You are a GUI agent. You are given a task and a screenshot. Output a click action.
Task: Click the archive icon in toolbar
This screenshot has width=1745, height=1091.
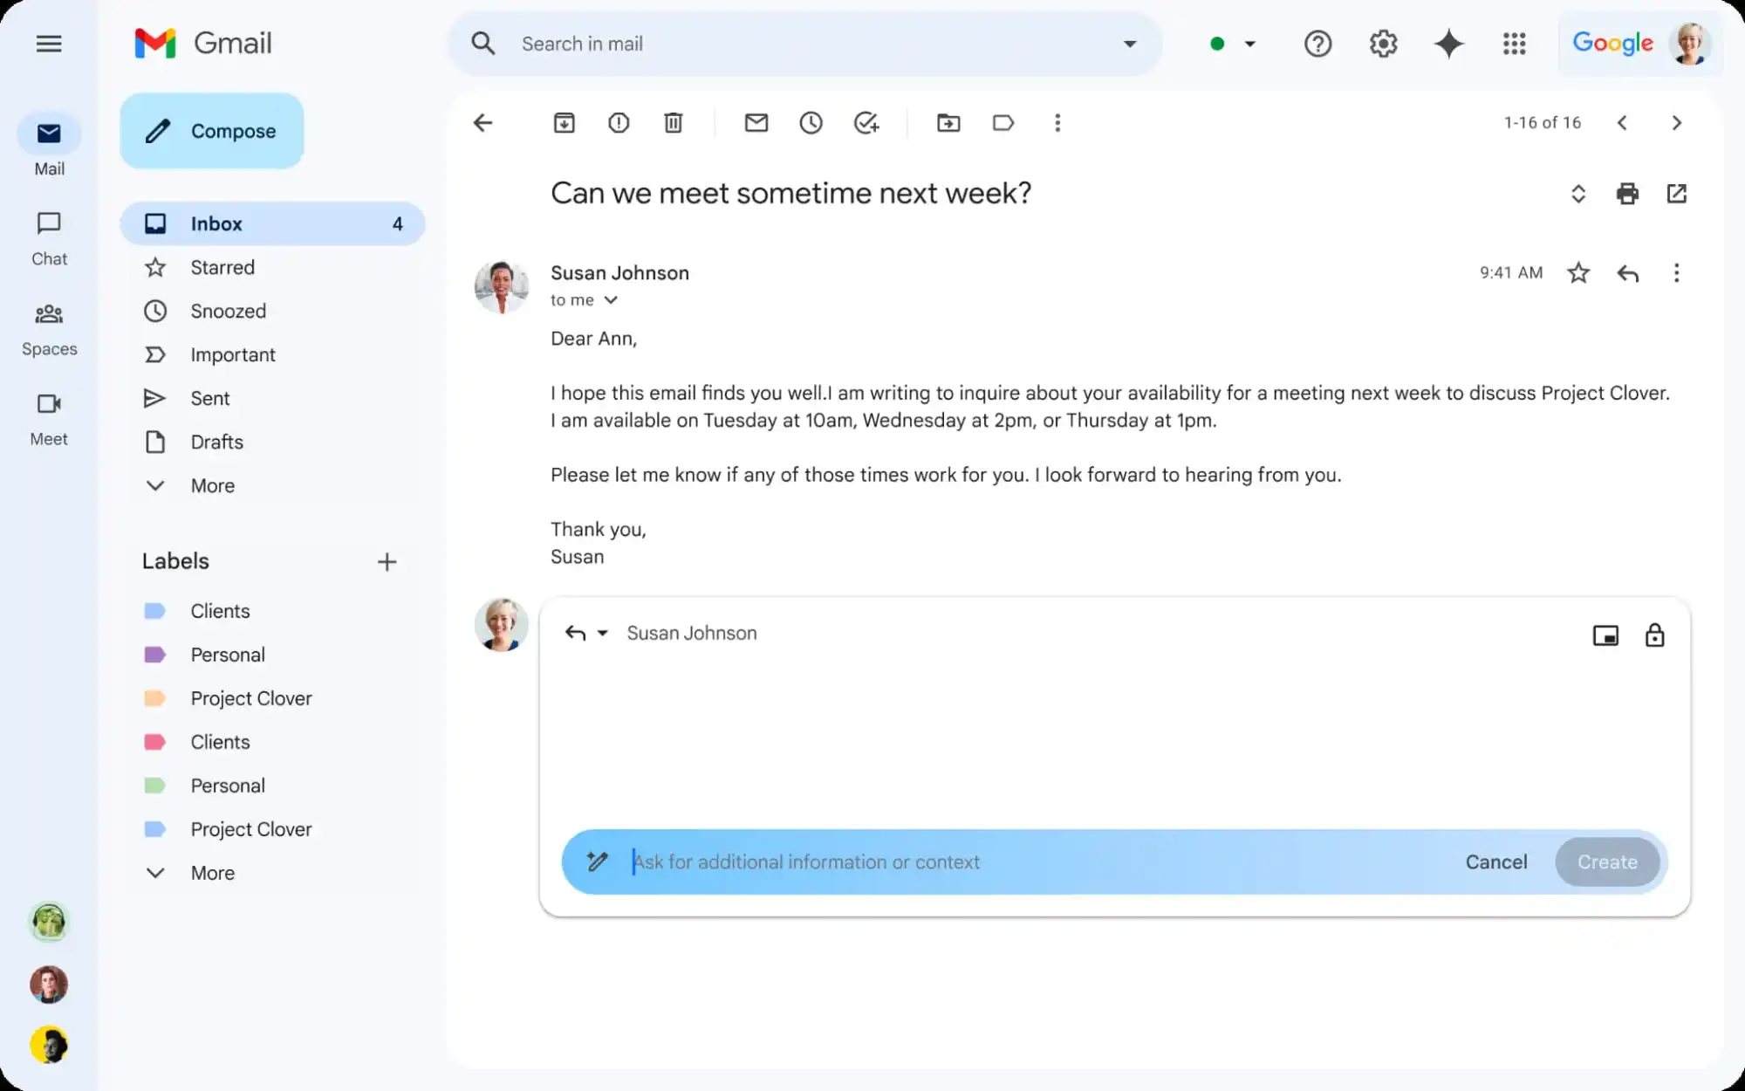coord(565,122)
